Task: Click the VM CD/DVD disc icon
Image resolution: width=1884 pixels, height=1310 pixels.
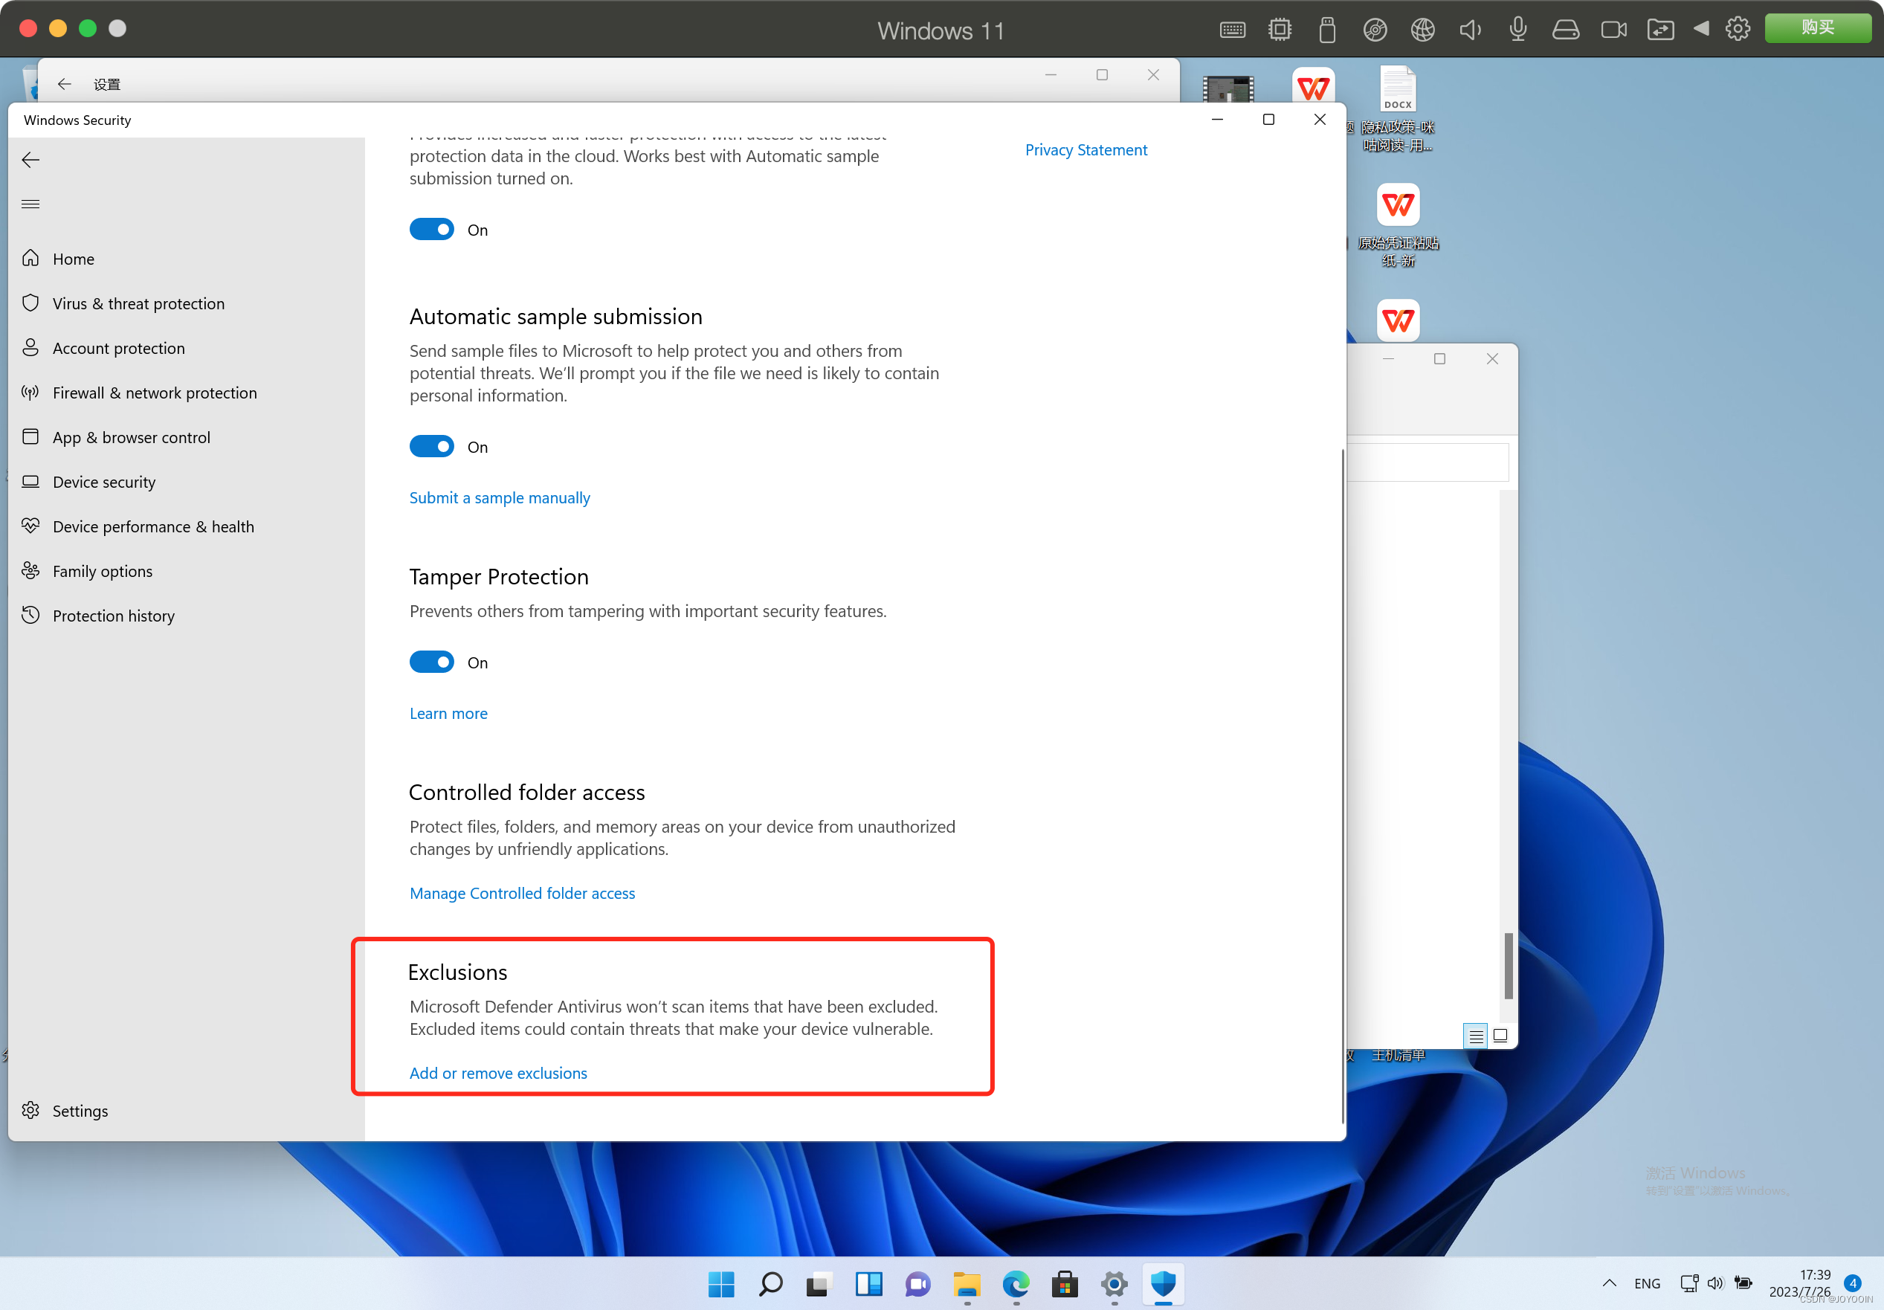Action: point(1375,30)
